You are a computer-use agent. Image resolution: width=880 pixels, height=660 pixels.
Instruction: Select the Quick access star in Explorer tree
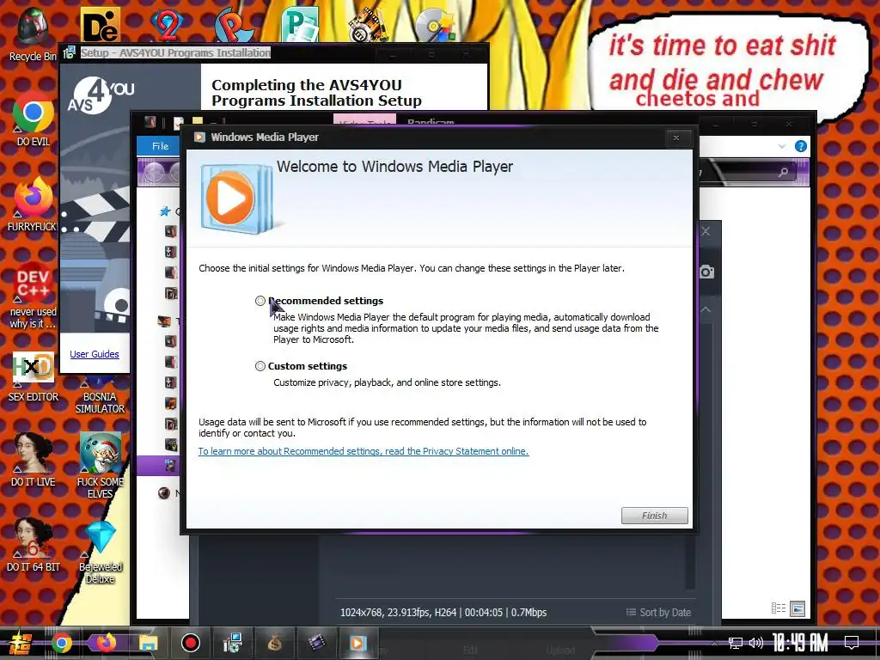[x=165, y=211]
